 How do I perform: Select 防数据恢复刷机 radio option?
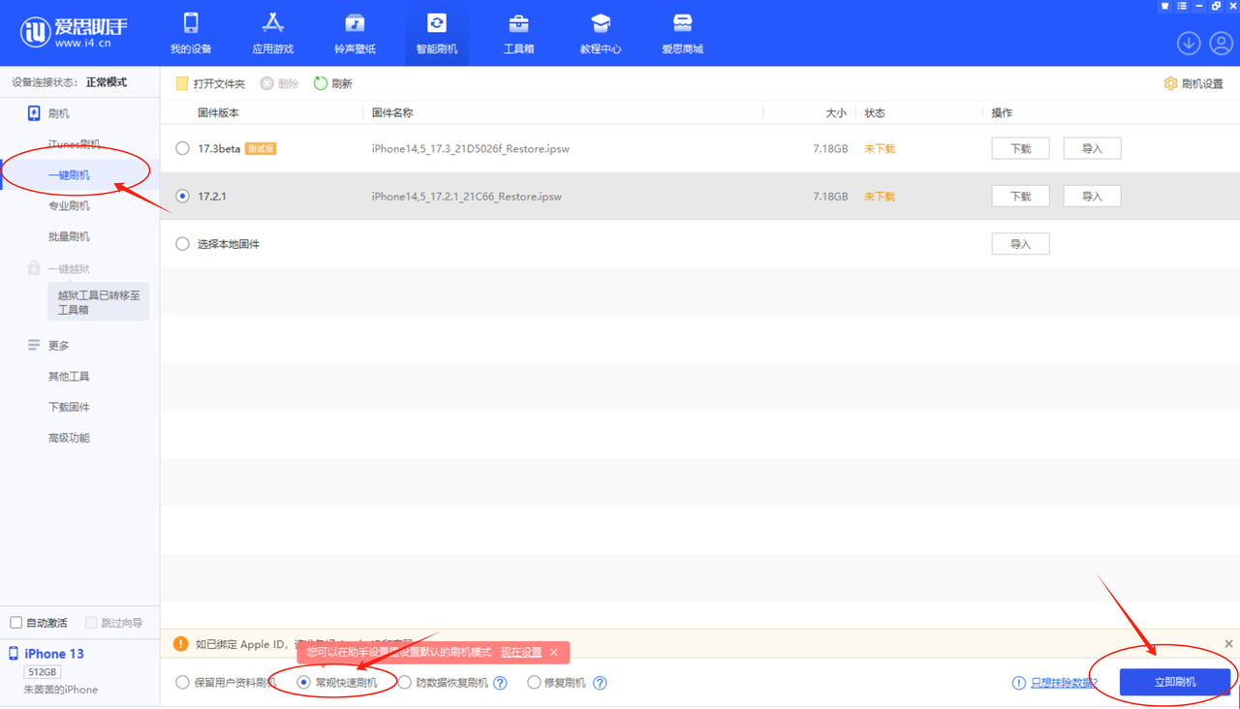(x=405, y=683)
